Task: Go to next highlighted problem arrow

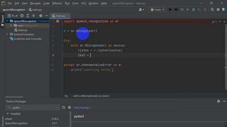Action: tap(225, 22)
